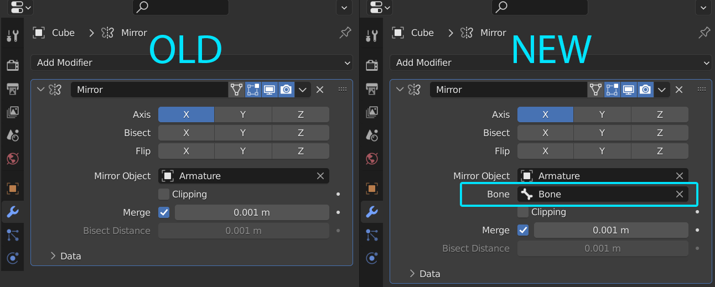Click Bone field in NEW panel

[603, 194]
